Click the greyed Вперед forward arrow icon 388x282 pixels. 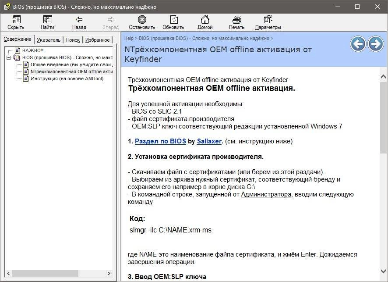pos(111,20)
